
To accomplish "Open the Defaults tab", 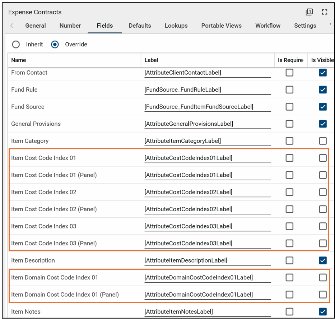I will coord(140,26).
